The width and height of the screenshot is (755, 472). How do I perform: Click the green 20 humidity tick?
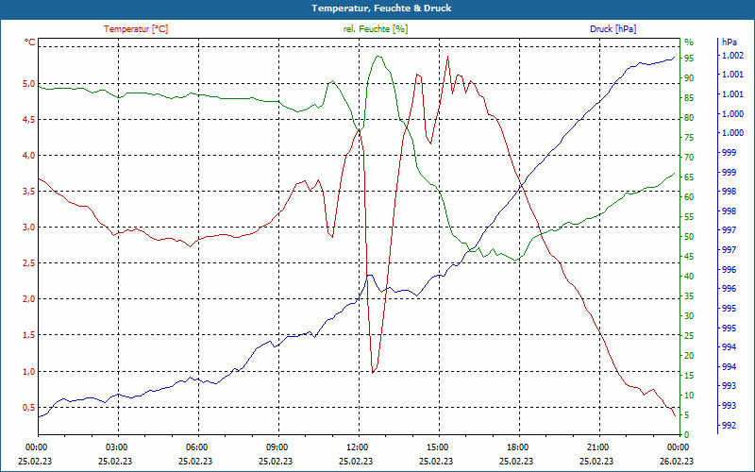pyautogui.click(x=689, y=356)
